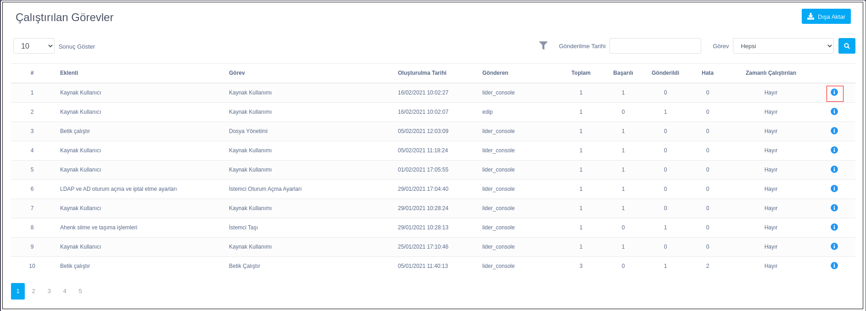
Task: Show details for İstemci Oturum Açma Ayarları
Action: click(x=834, y=189)
